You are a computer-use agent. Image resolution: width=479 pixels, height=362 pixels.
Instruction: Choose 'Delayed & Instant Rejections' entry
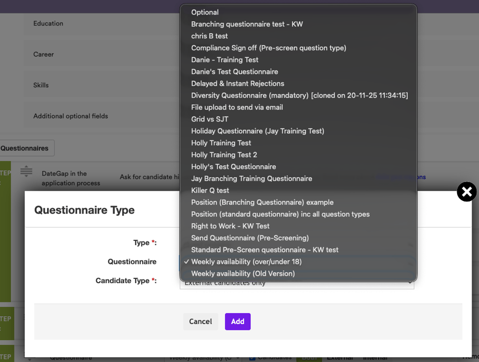click(237, 84)
